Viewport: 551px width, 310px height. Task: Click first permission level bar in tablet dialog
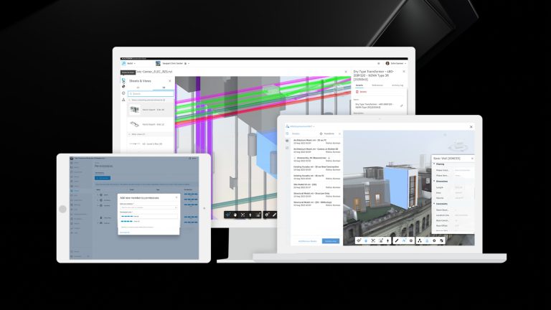127,217
